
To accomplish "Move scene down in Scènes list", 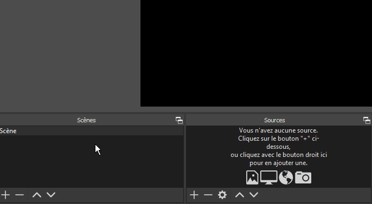I will point(51,195).
